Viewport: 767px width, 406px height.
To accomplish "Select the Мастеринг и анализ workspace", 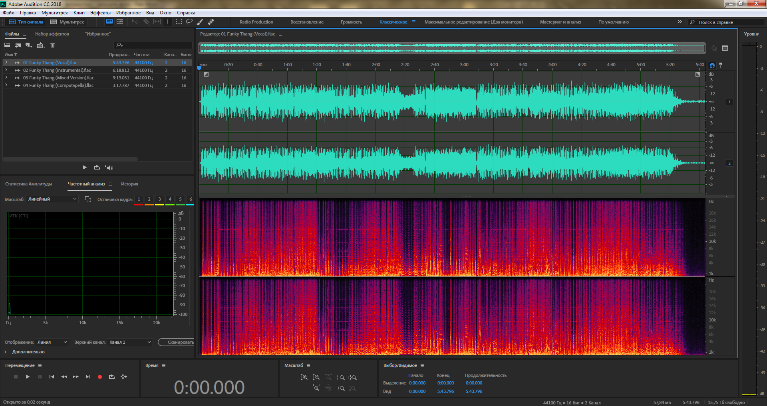I will coord(560,22).
